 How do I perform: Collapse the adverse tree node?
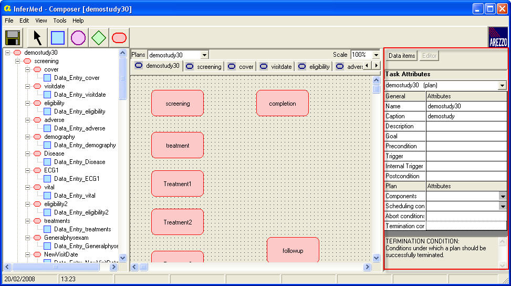tap(28, 120)
